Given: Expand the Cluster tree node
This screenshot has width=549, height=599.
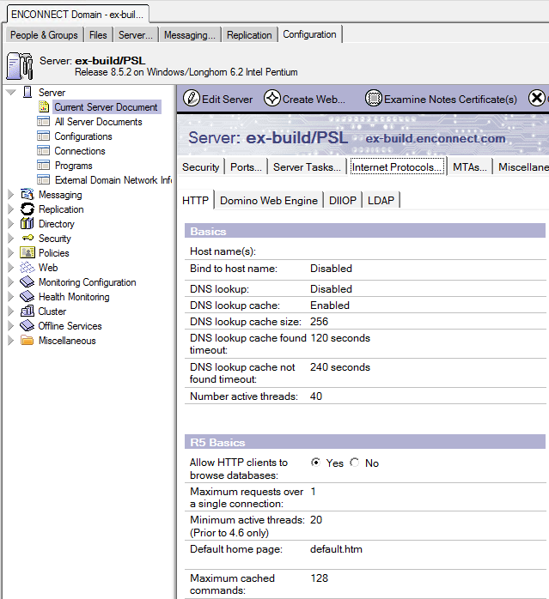Looking at the screenshot, I should point(10,311).
